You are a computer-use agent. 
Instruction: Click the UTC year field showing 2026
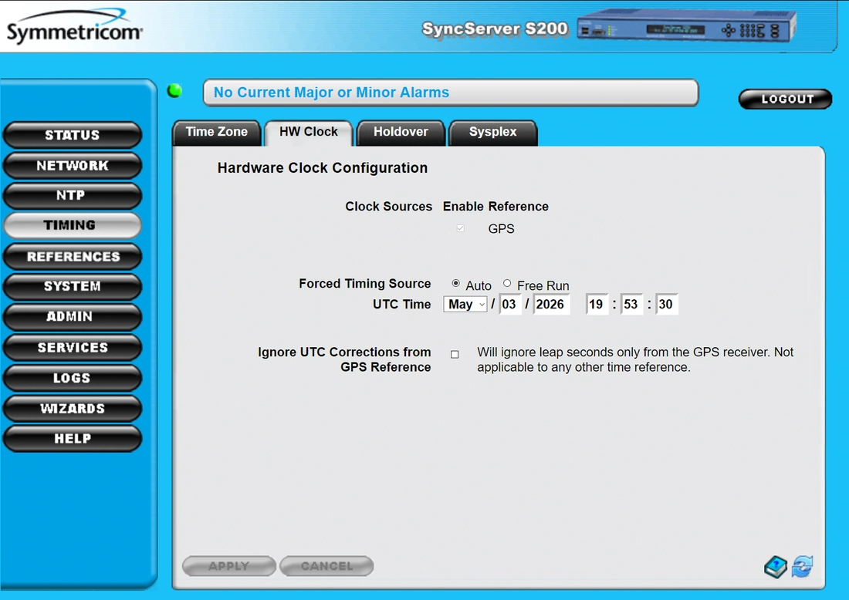pos(551,304)
